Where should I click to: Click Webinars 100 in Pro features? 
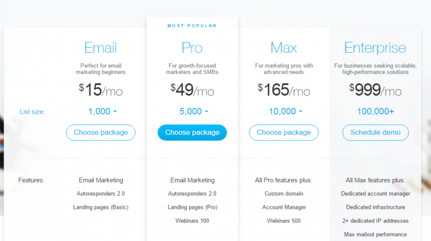[192, 221]
